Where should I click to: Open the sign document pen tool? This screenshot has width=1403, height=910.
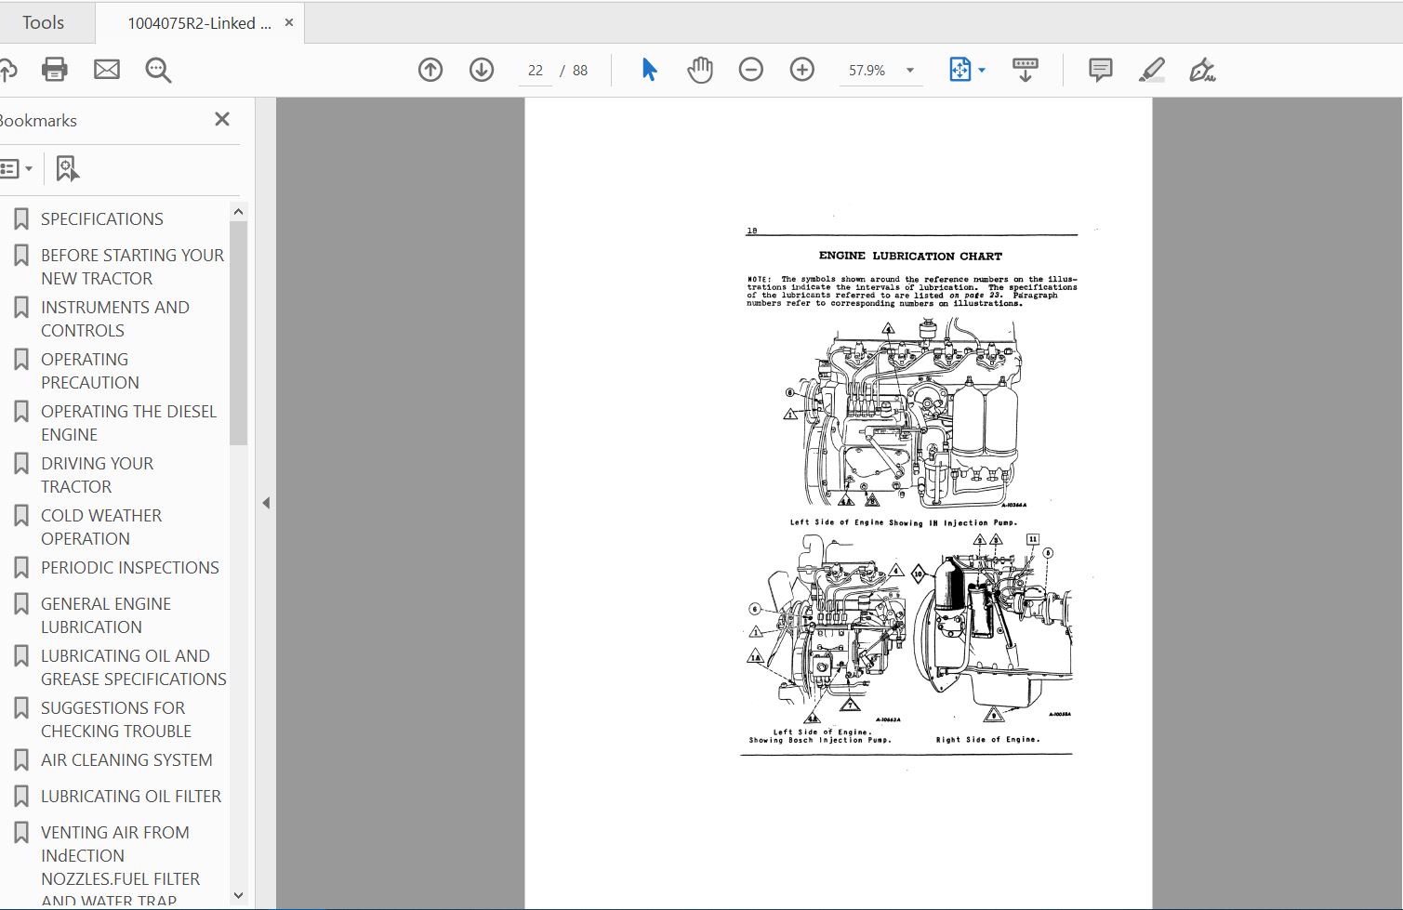pyautogui.click(x=1202, y=70)
